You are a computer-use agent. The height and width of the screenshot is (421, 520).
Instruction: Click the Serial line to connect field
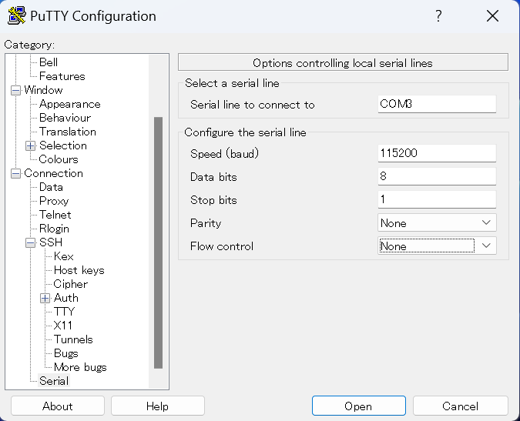click(437, 104)
